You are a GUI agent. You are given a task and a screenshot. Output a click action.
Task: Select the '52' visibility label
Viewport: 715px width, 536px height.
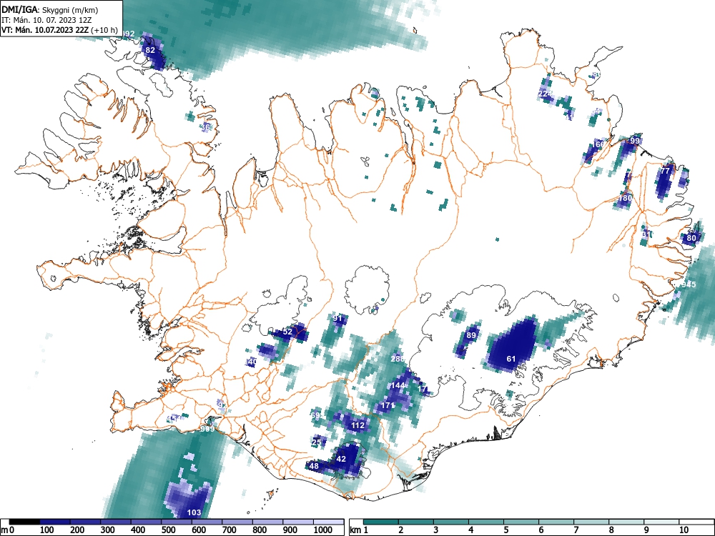(287, 332)
